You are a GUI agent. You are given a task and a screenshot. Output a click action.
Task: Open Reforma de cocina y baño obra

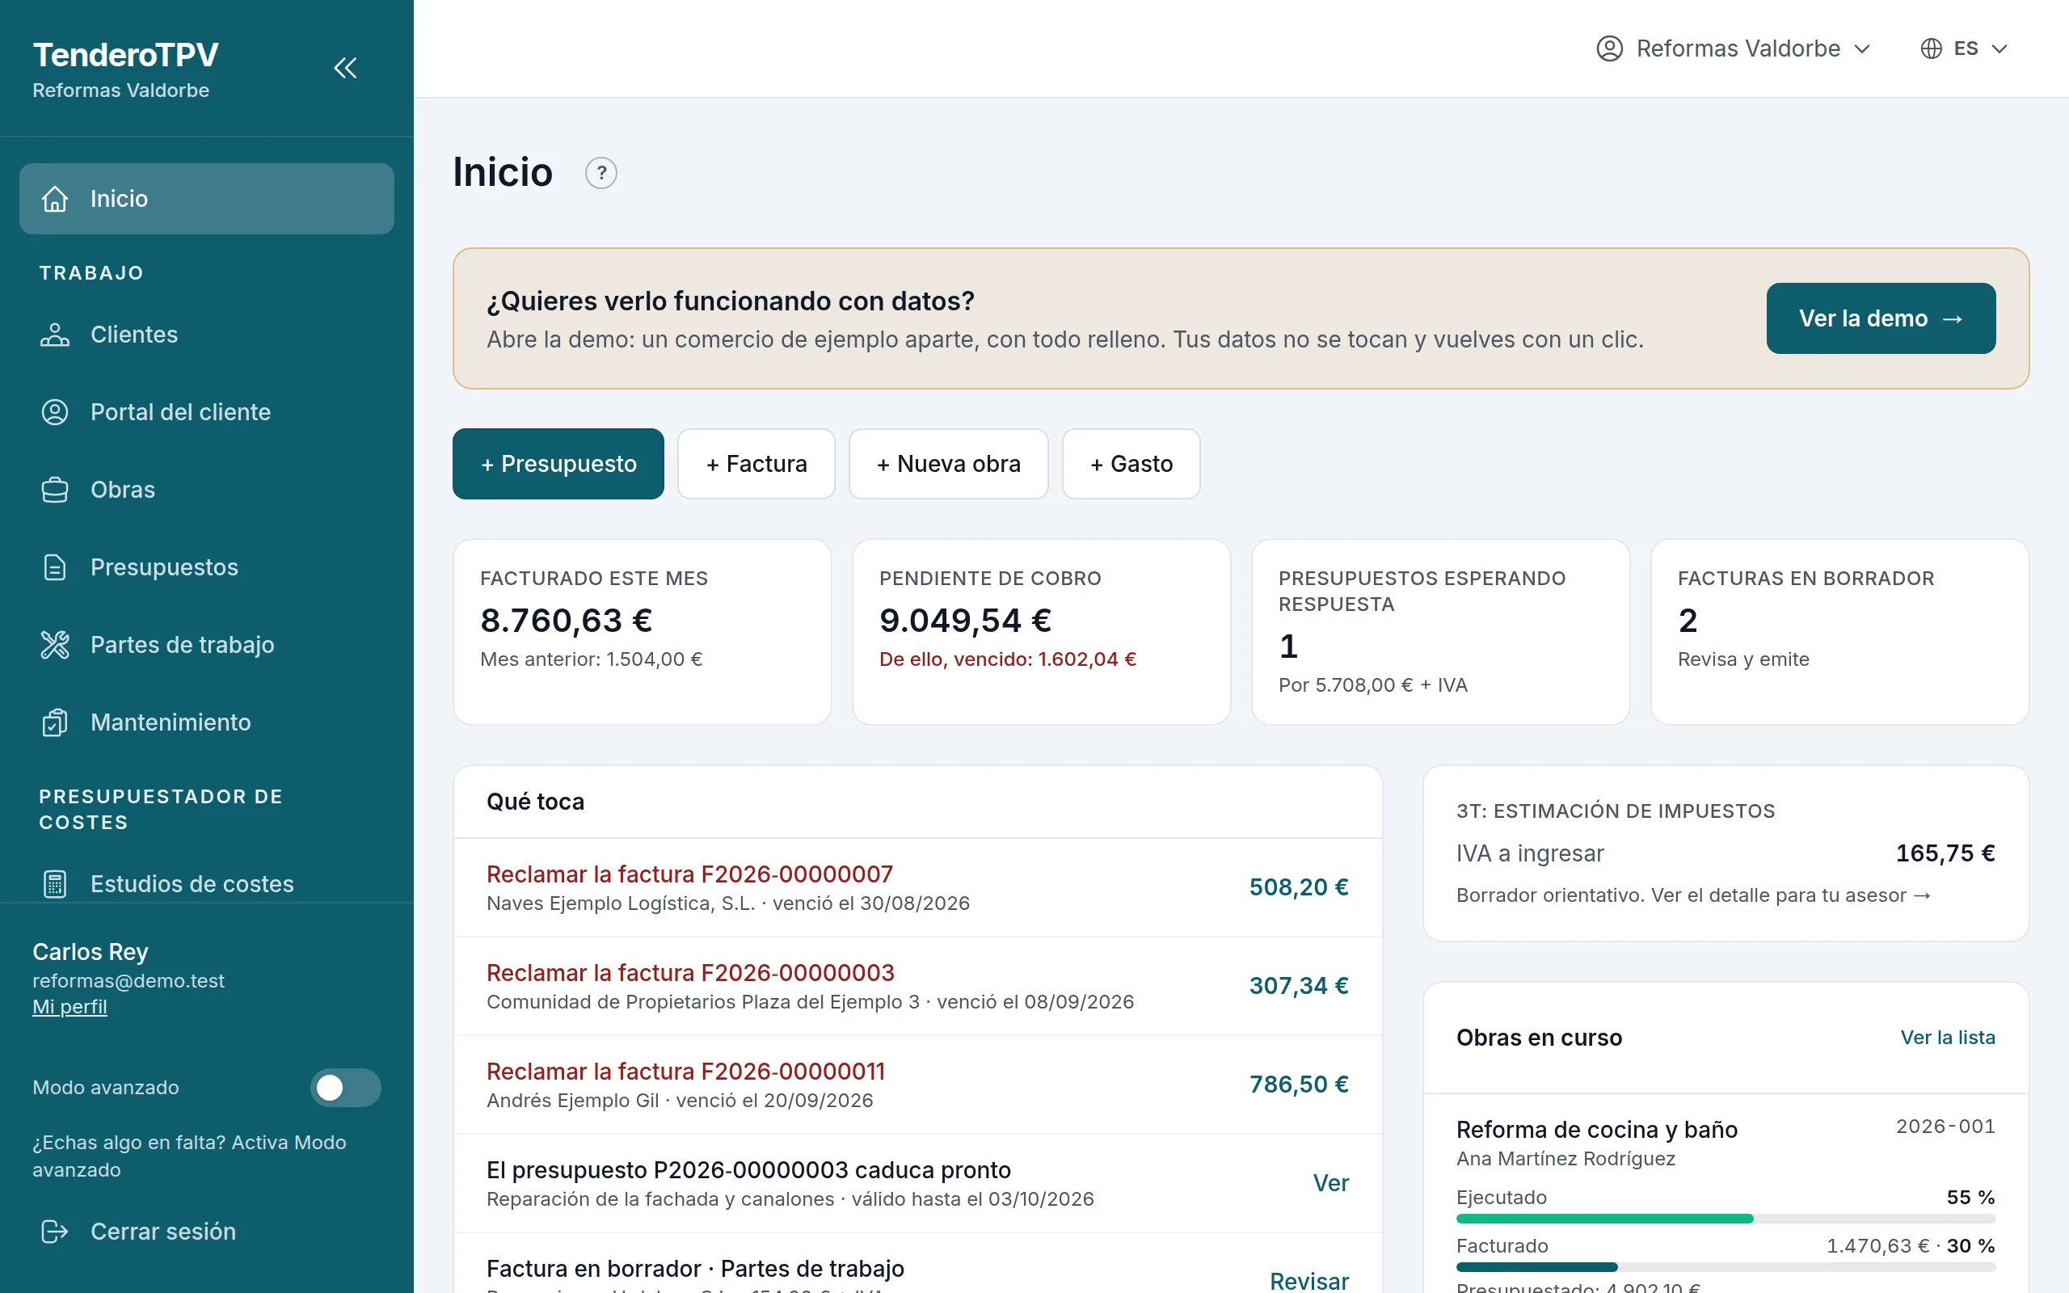(x=1596, y=1130)
